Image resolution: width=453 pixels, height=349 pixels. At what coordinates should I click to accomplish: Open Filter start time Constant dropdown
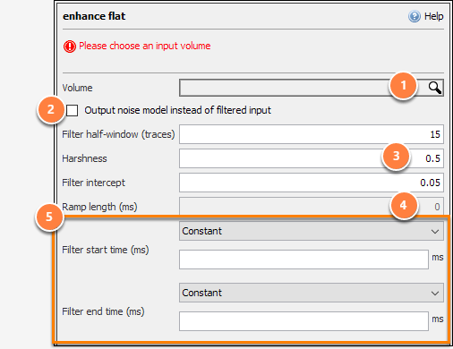coord(312,231)
